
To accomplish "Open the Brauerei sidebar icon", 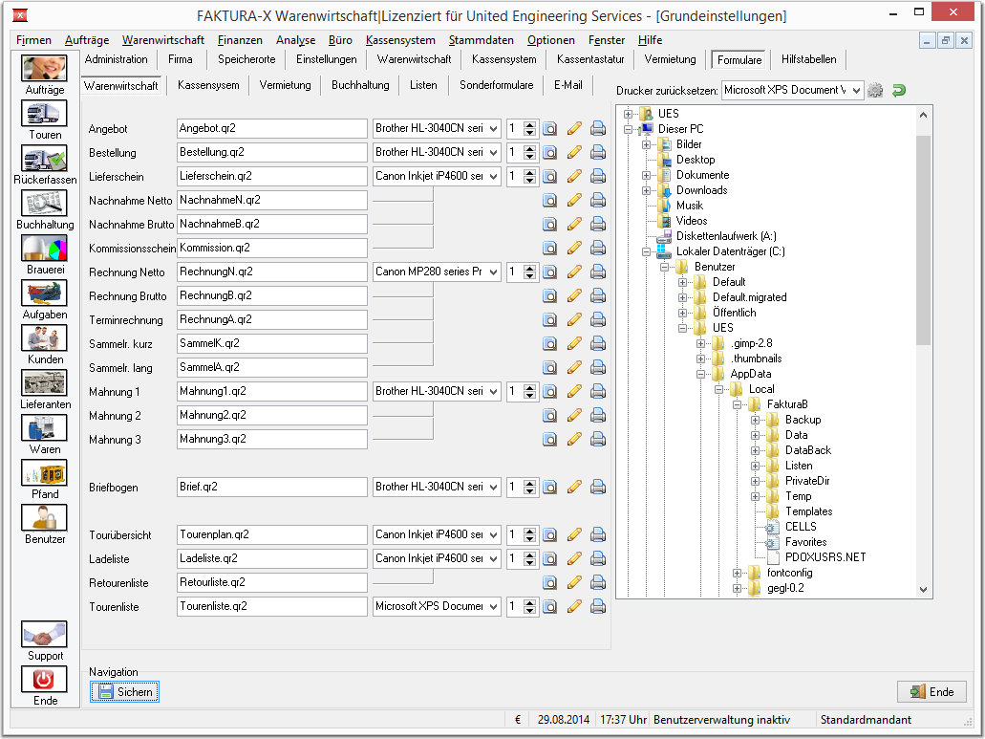I will pyautogui.click(x=44, y=249).
